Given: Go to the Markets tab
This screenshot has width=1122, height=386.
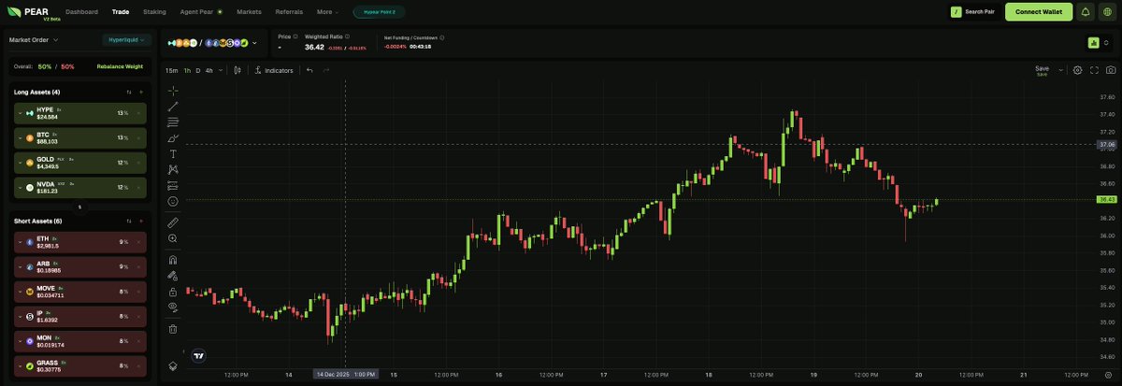Looking at the screenshot, I should (x=250, y=12).
